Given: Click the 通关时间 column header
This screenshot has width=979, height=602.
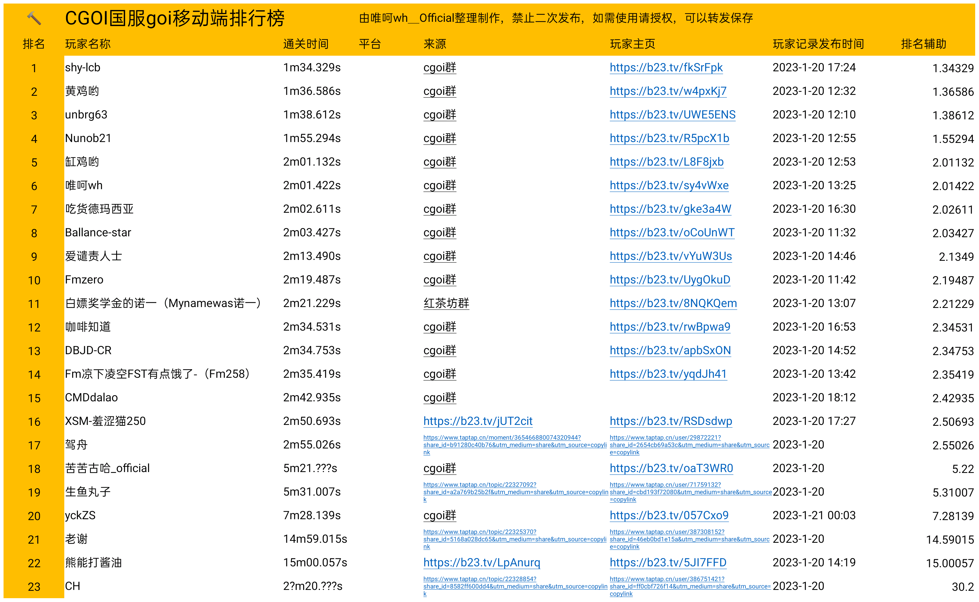Looking at the screenshot, I should [305, 44].
